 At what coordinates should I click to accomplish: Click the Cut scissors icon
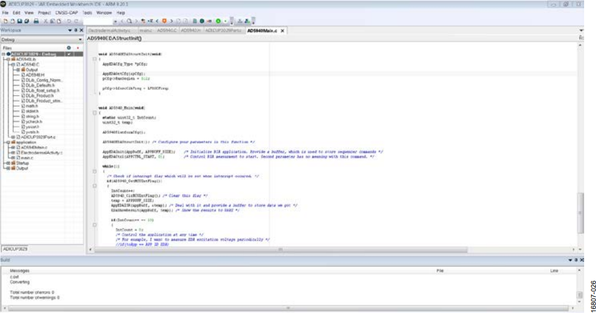click(x=46, y=21)
